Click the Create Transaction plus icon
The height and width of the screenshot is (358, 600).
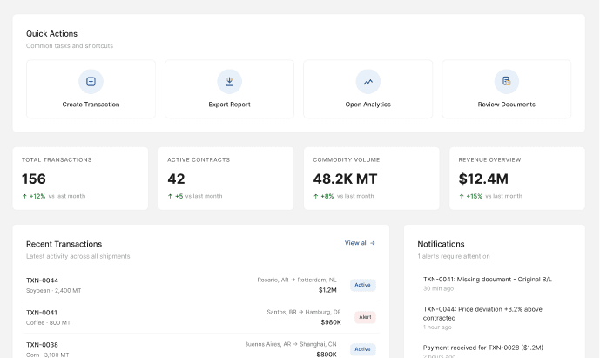[x=91, y=82]
